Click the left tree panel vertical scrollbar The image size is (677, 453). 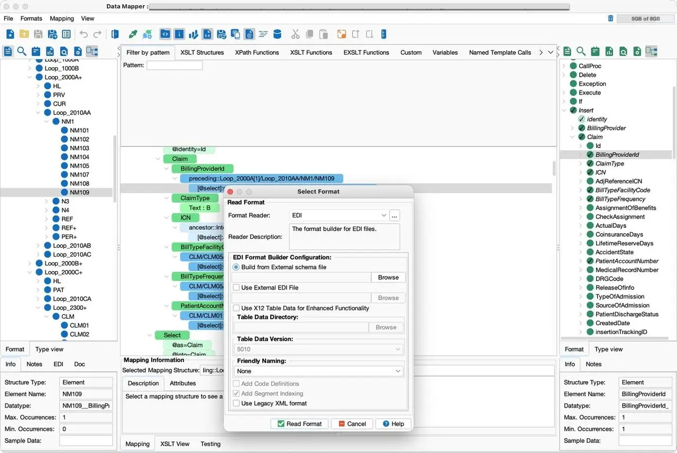tap(115, 169)
